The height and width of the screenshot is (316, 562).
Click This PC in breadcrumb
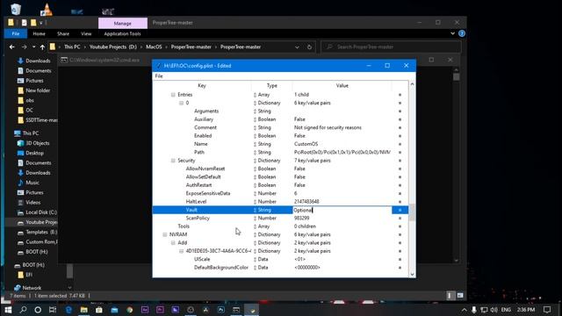point(72,47)
